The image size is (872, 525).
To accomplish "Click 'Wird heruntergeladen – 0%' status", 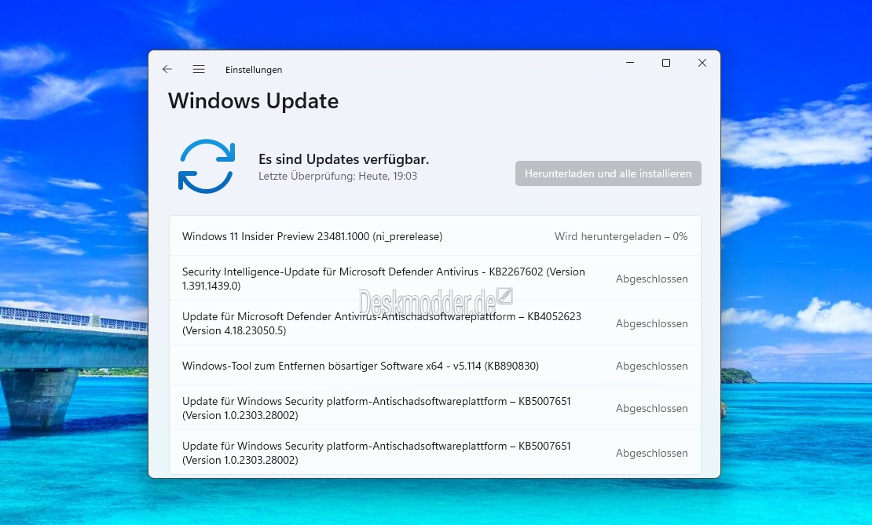I will coord(621,236).
